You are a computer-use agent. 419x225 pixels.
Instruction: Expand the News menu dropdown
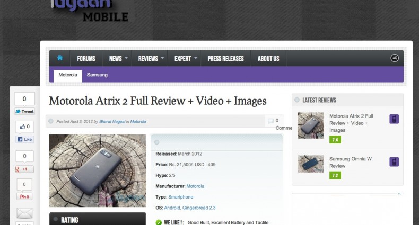pos(118,59)
